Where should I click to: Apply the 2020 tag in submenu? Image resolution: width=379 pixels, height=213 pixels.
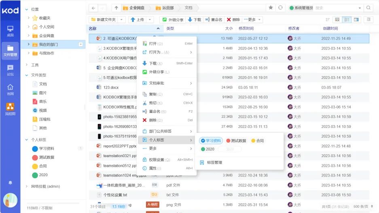(x=207, y=149)
